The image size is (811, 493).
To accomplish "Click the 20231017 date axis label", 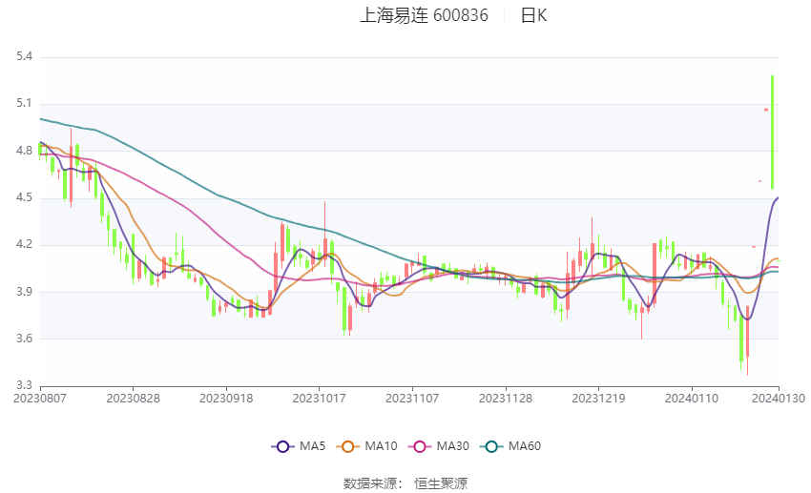I will (319, 399).
